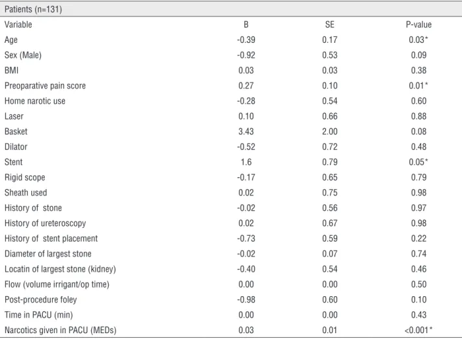462x339 pixels.
Task: Click Time in PACU P-value 0.43
Action: coord(418,315)
